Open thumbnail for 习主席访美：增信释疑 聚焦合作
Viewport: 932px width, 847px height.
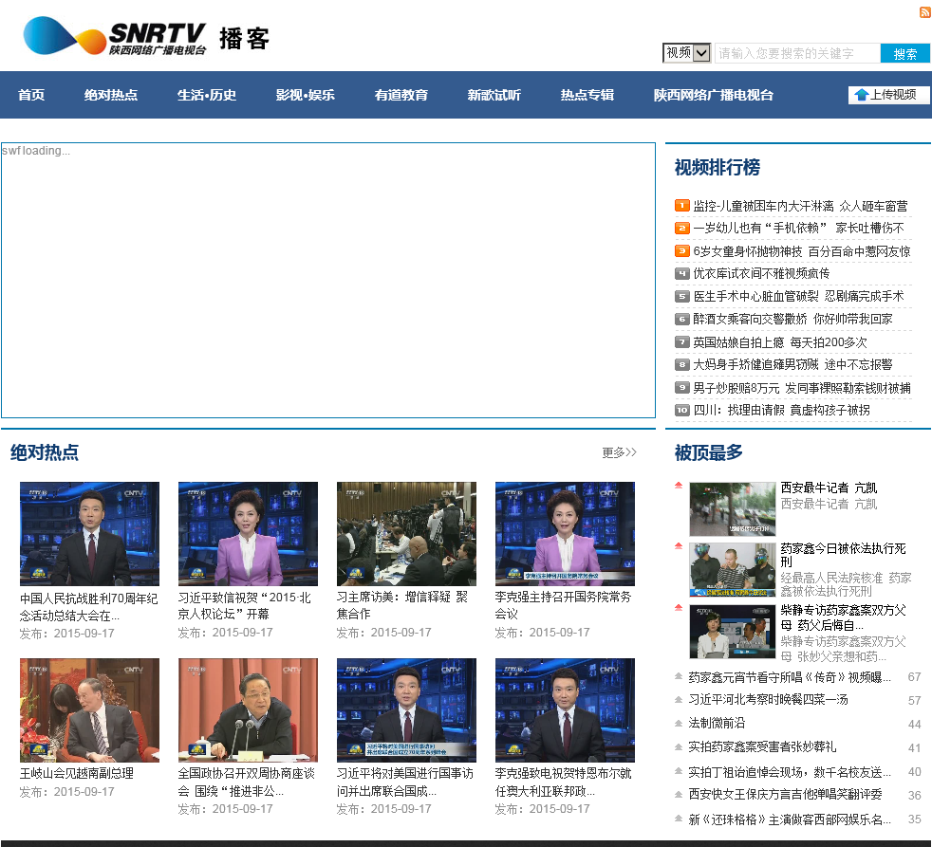pos(406,533)
